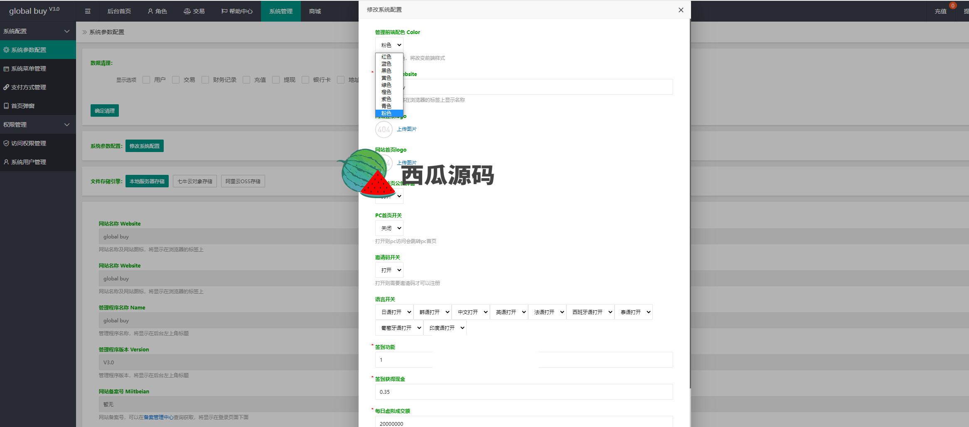Open the PC首页开关 dropdown
The width and height of the screenshot is (969, 427).
[389, 228]
